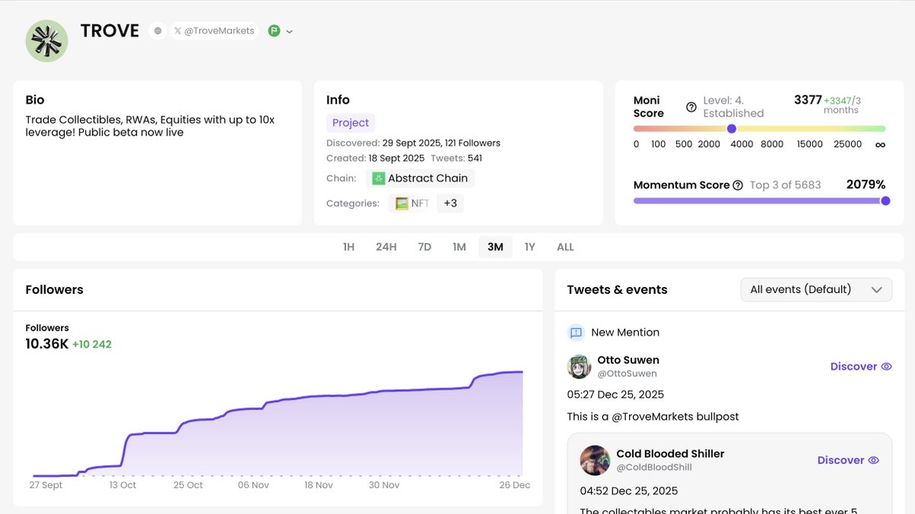The width and height of the screenshot is (915, 514).
Task: Click the Moni Score help question icon
Action: pyautogui.click(x=692, y=107)
